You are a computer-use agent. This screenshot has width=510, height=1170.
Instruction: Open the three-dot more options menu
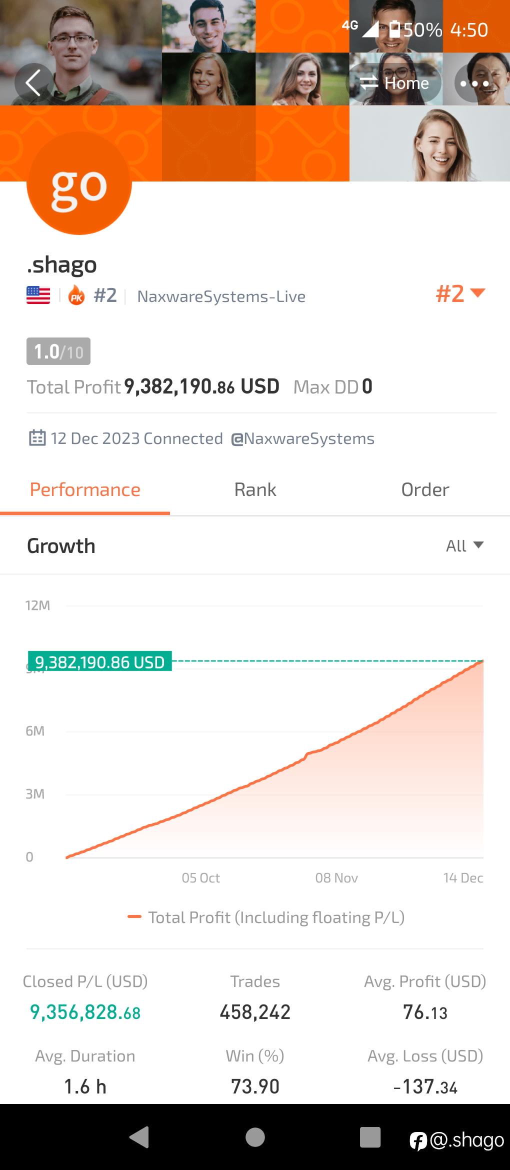click(474, 83)
